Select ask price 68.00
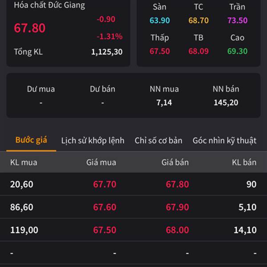Image resolution: width=267 pixels, height=267 pixels. (178, 230)
